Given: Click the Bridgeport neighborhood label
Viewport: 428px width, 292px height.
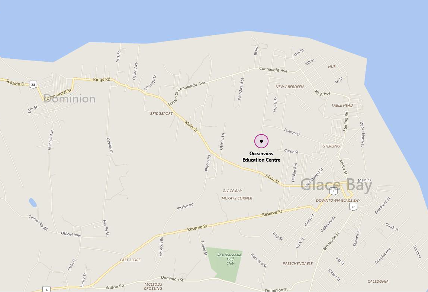Looking at the screenshot, I should click(x=161, y=113).
